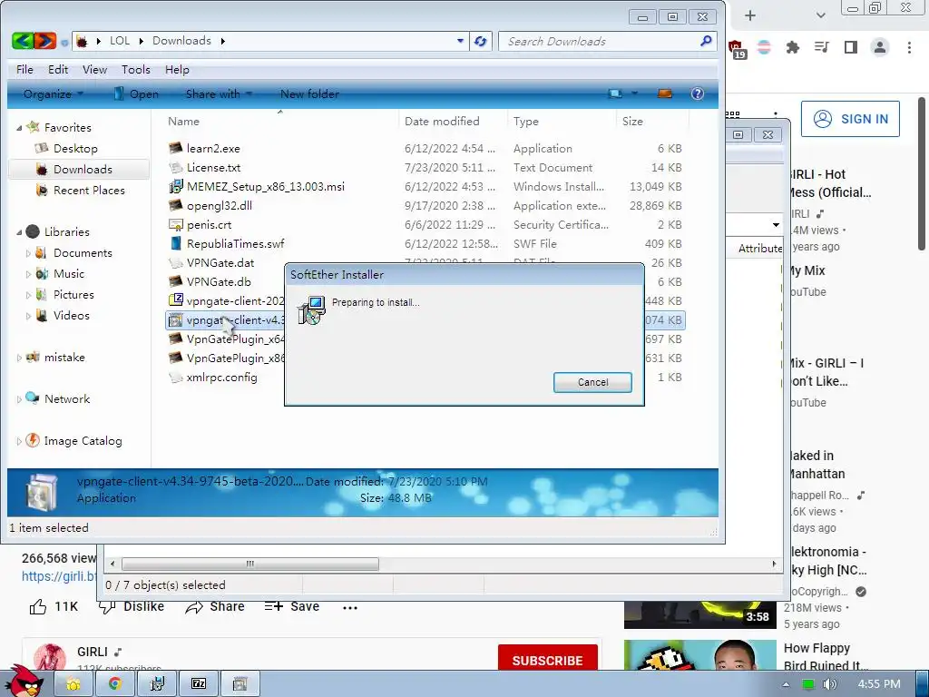The height and width of the screenshot is (697, 929).
Task: Click the blue Help question mark icon
Action: point(698,93)
